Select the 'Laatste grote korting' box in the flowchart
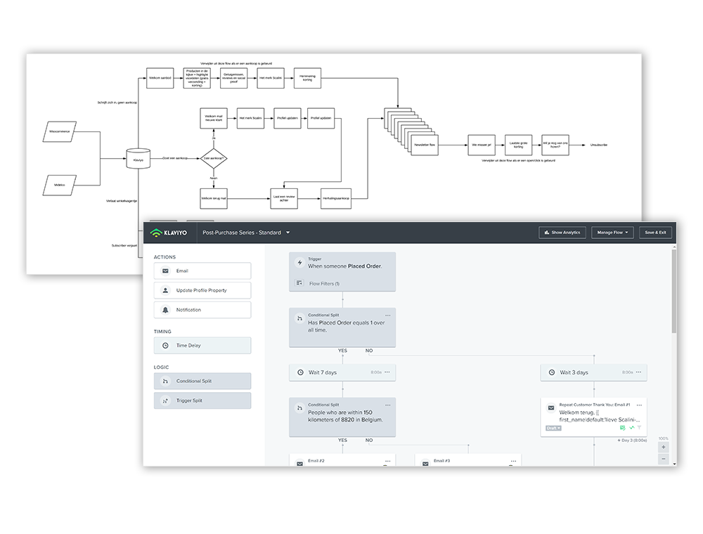 [x=518, y=145]
